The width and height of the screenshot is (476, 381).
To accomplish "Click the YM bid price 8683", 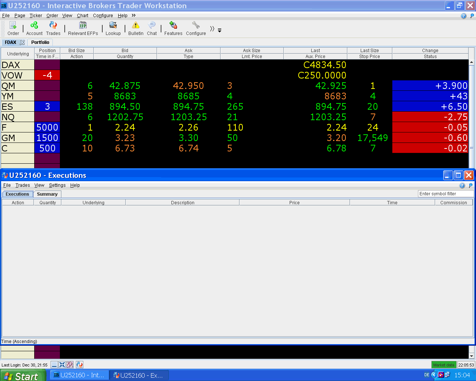I will 125,96.
